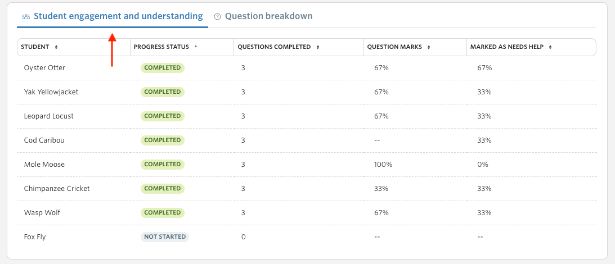This screenshot has width=615, height=264.
Task: Click the Not Started badge for Fox Fly
Action: click(x=165, y=236)
